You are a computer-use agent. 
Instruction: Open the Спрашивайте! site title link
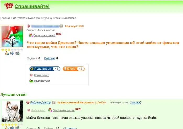pyautogui.click(x=32, y=7)
